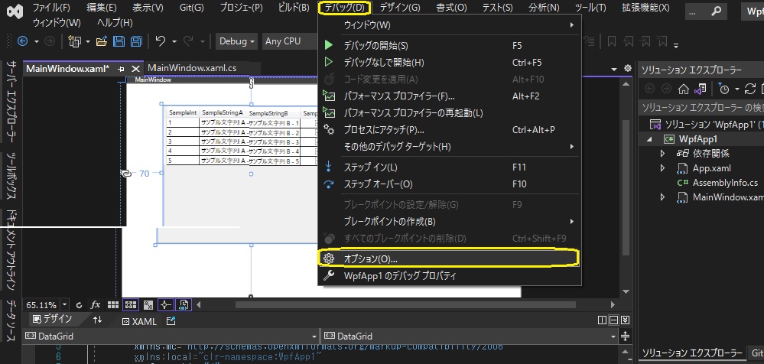
Task: Open the Extensions menu
Action: [x=645, y=8]
